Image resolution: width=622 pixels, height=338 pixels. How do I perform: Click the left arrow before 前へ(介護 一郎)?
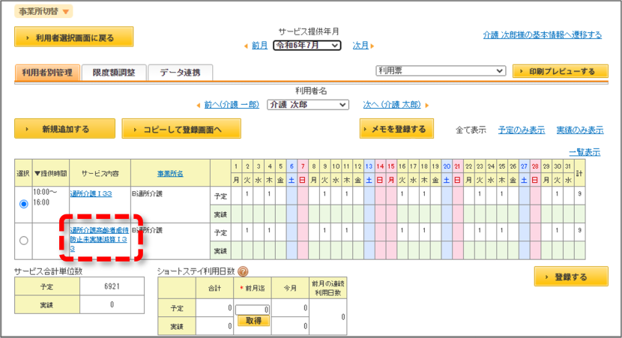pyautogui.click(x=199, y=105)
